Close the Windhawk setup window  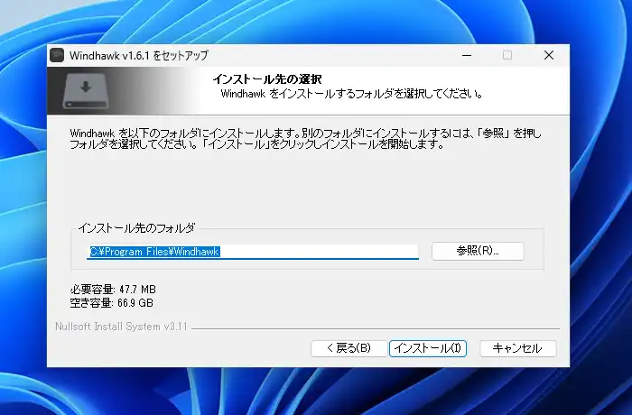tap(549, 55)
